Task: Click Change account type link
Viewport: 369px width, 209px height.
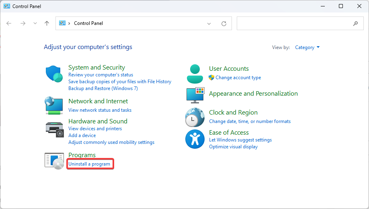Action: [x=238, y=78]
